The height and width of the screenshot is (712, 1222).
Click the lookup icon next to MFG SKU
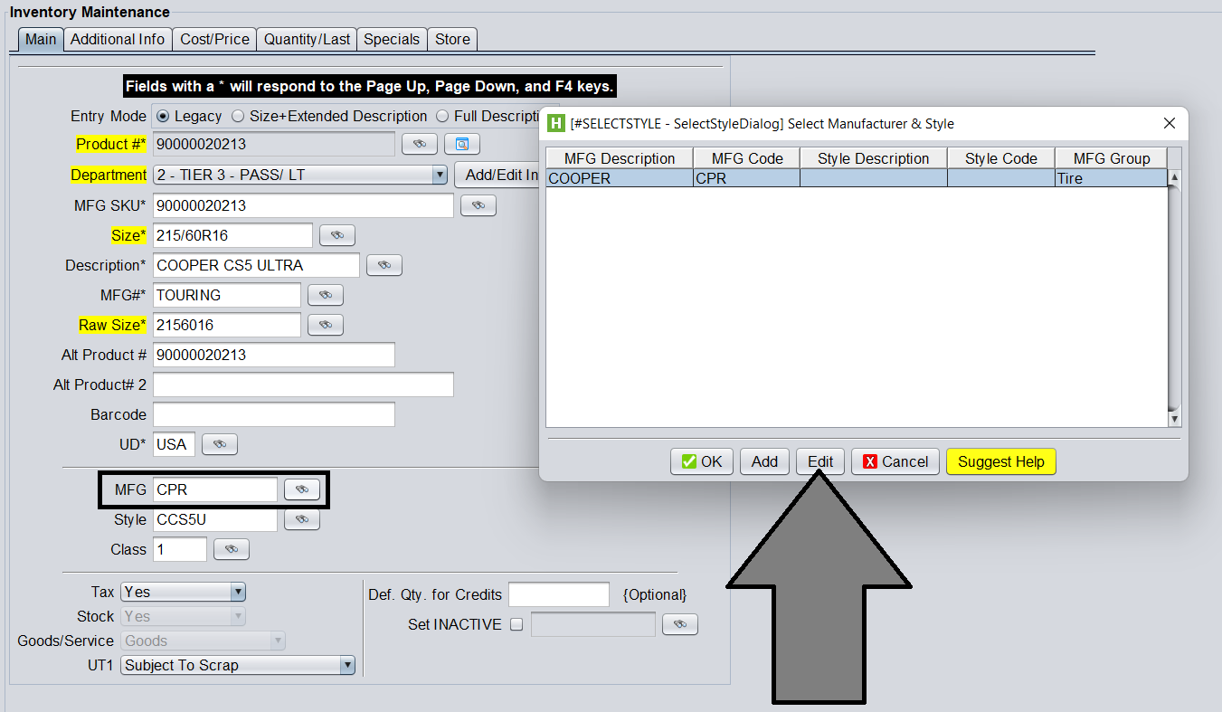pyautogui.click(x=478, y=205)
